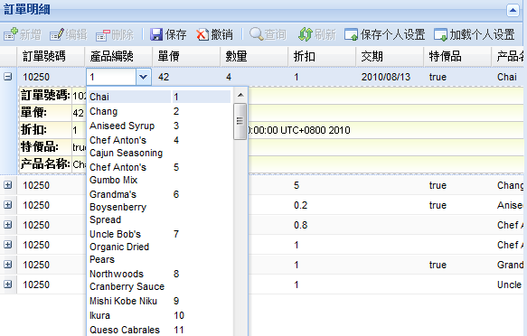Click the 刷新 green refresh arrows icon
The width and height of the screenshot is (527, 336).
[306, 34]
